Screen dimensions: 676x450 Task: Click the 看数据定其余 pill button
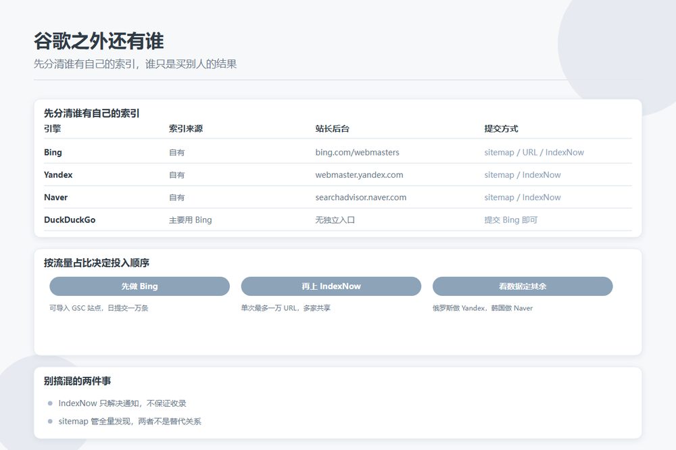point(523,286)
